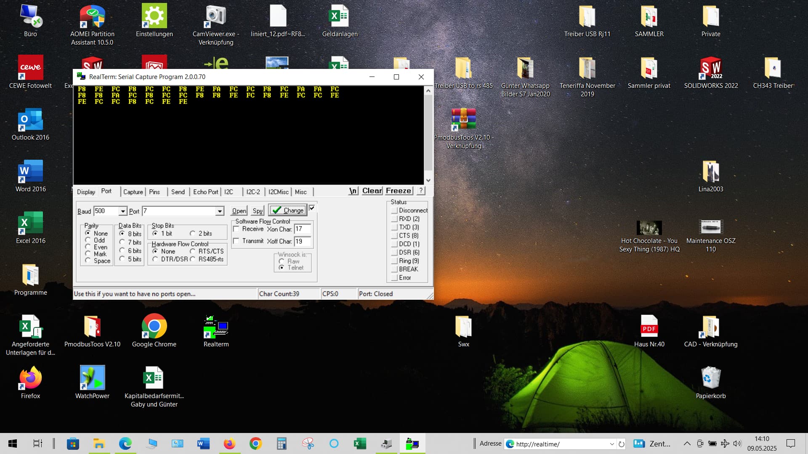The width and height of the screenshot is (808, 454).
Task: Select 7 bits data bits
Action: [x=122, y=242]
